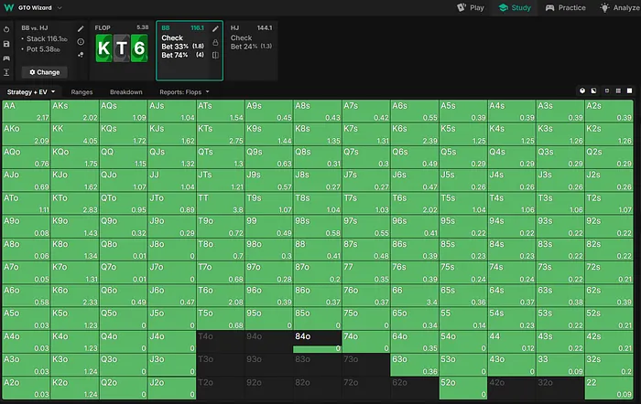641x404 pixels.
Task: Expand the Strategy + EV dropdown
Action: (x=32, y=91)
